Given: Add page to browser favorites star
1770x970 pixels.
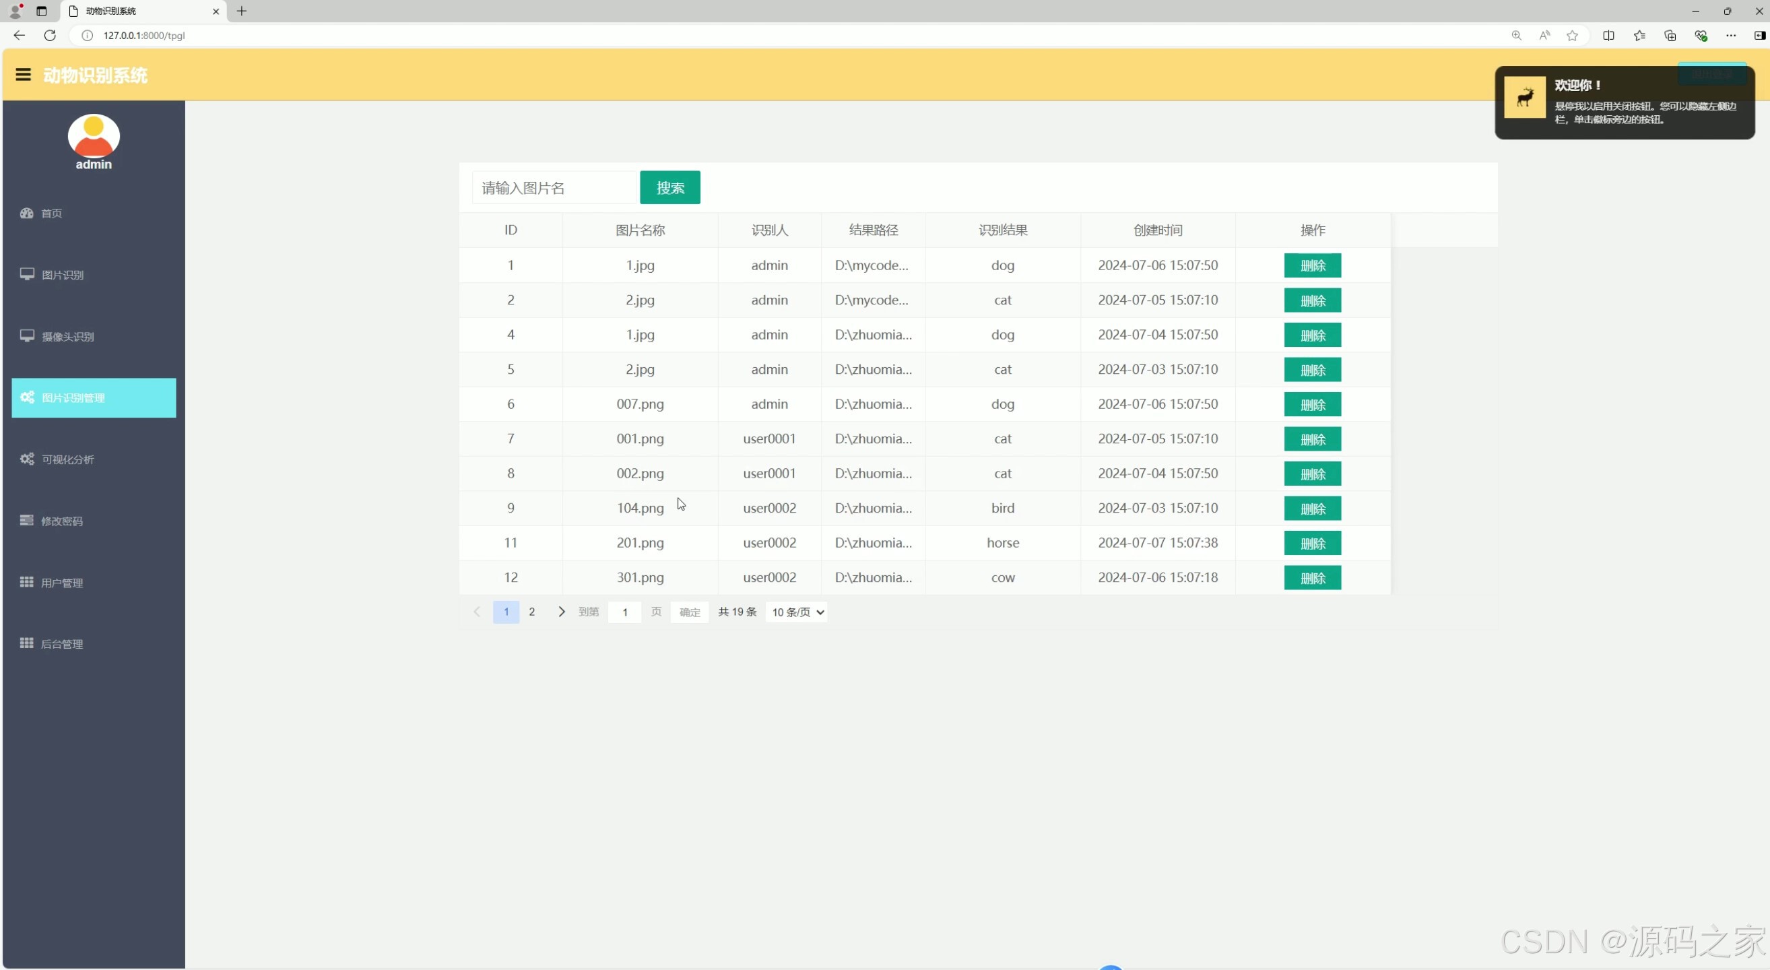Looking at the screenshot, I should [1572, 35].
